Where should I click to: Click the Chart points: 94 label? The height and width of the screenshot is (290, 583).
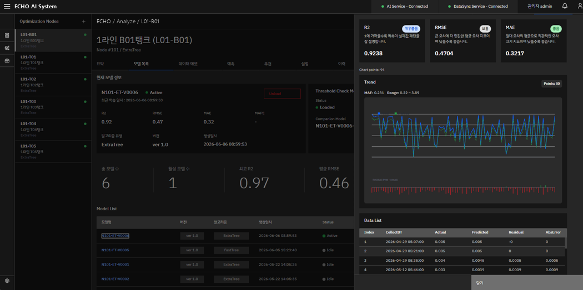[372, 70]
